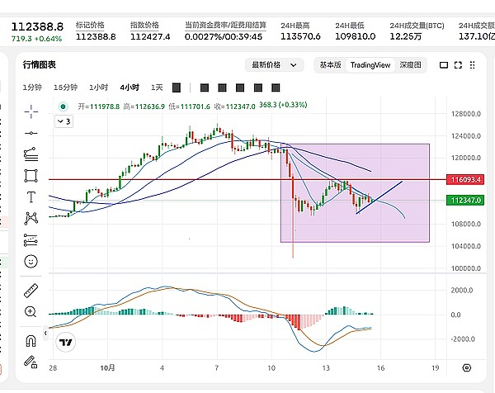495x393 pixels.
Task: Click the chart settings gear at bottom right
Action: [x=467, y=367]
